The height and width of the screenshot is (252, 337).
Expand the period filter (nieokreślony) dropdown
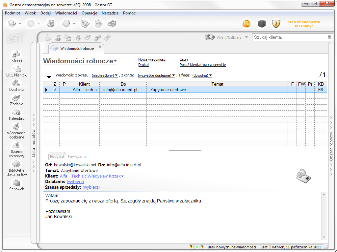[105, 75]
